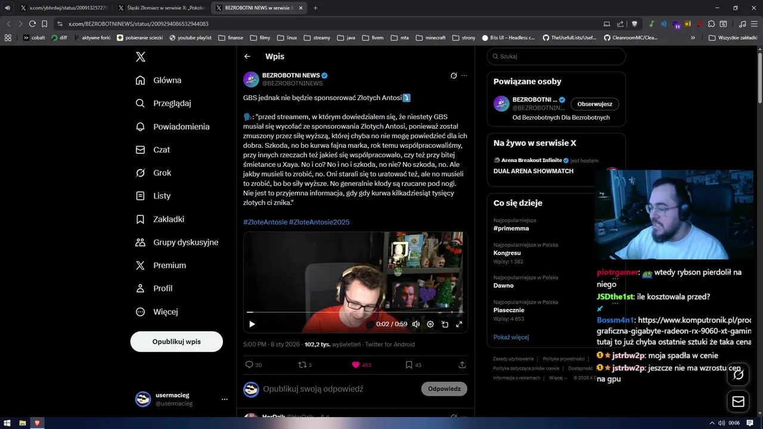Open Zasady użytkowania footer link

point(513,359)
